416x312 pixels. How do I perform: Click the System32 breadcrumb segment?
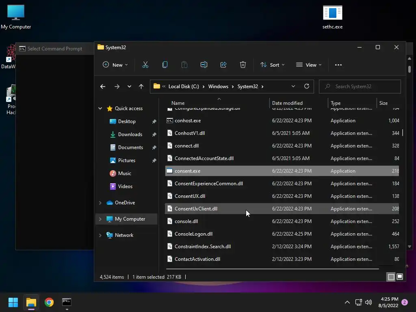(247, 87)
